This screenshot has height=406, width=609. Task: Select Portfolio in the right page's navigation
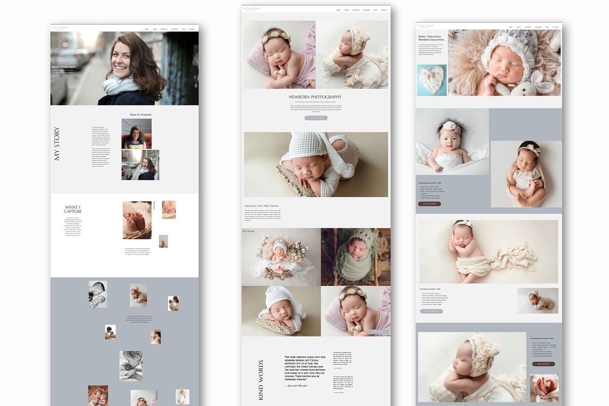coord(528,26)
